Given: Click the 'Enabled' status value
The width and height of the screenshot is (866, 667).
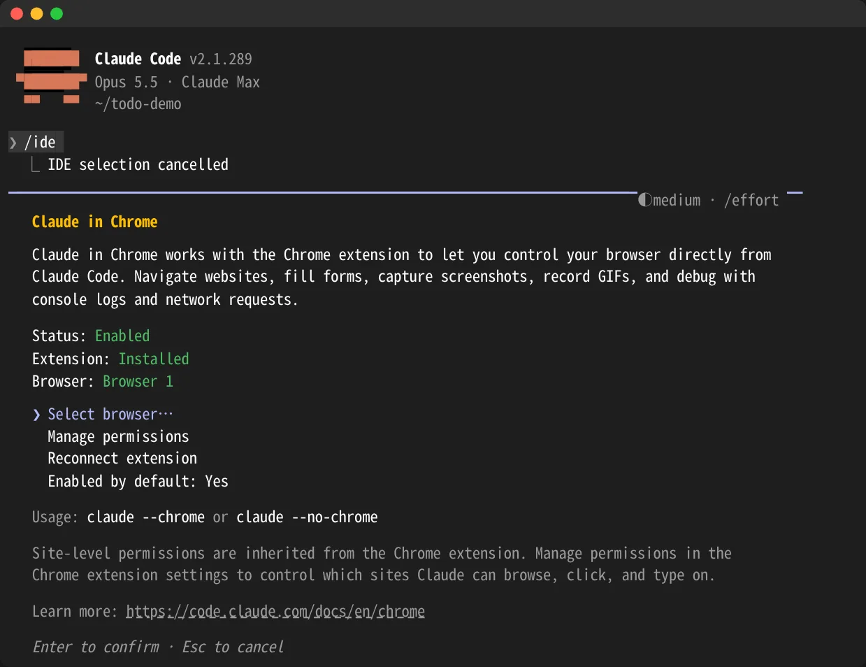Looking at the screenshot, I should [122, 336].
